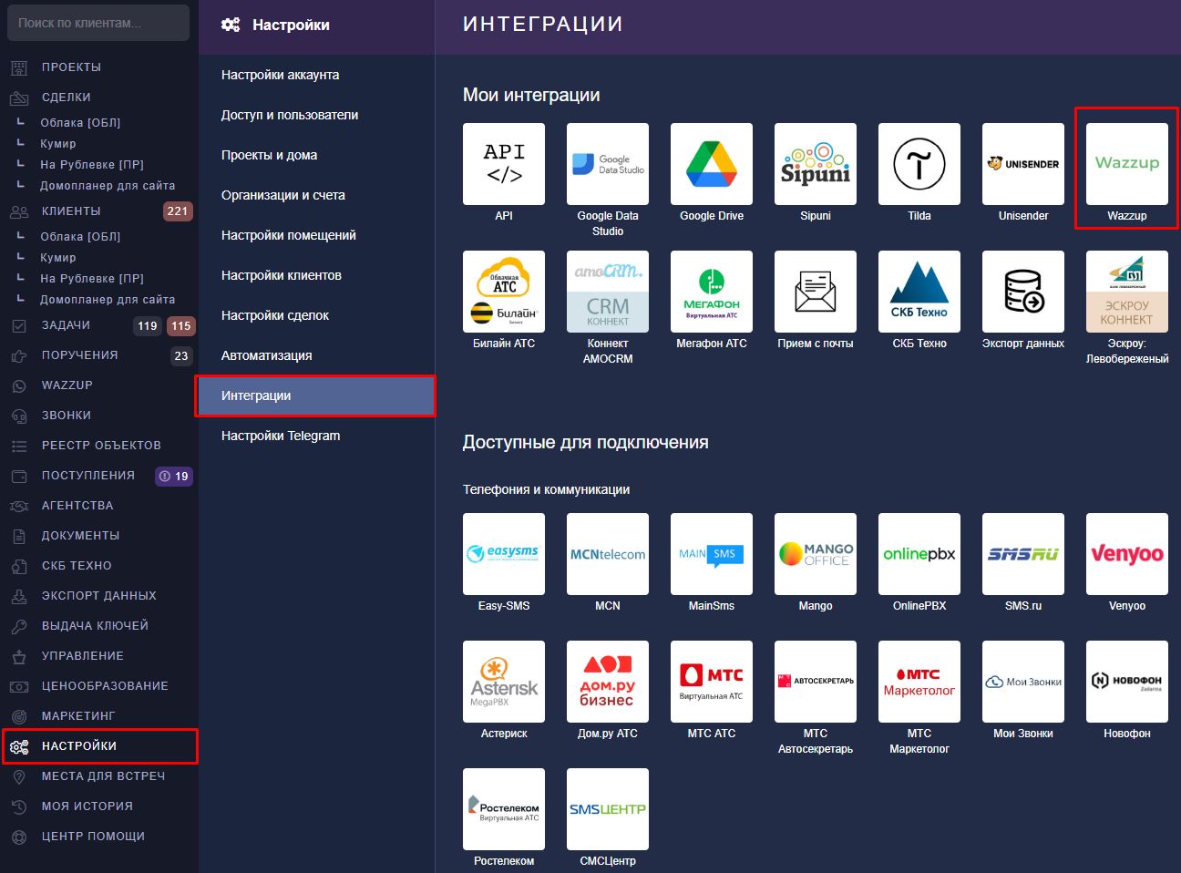Select the Easy-SMS integration
1181x873 pixels.
pos(504,554)
